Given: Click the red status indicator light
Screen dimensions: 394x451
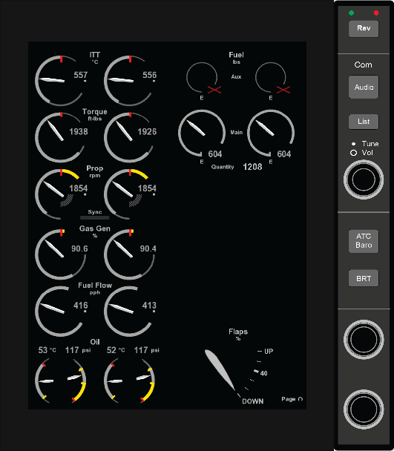Looking at the screenshot, I should 376,13.
